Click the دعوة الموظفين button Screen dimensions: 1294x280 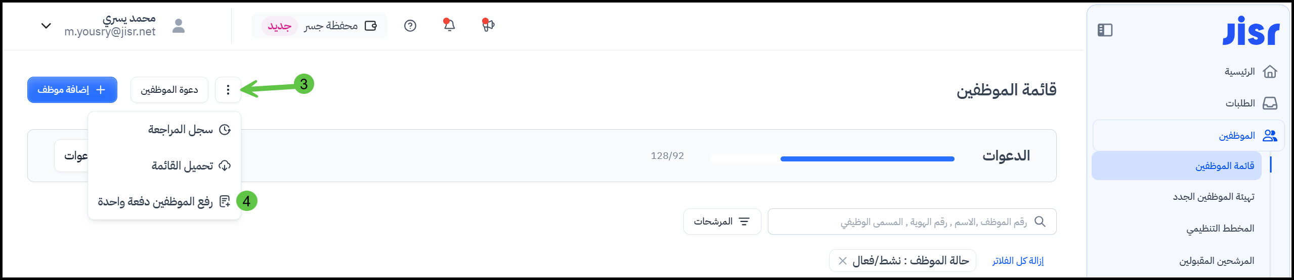169,90
